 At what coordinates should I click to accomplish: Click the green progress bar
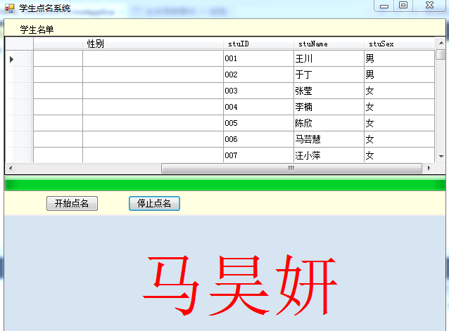coord(225,183)
